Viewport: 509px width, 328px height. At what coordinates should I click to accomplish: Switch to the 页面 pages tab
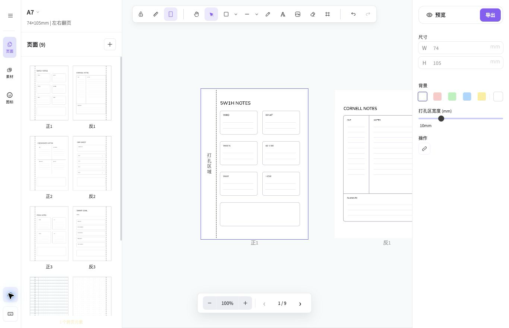pyautogui.click(x=10, y=47)
